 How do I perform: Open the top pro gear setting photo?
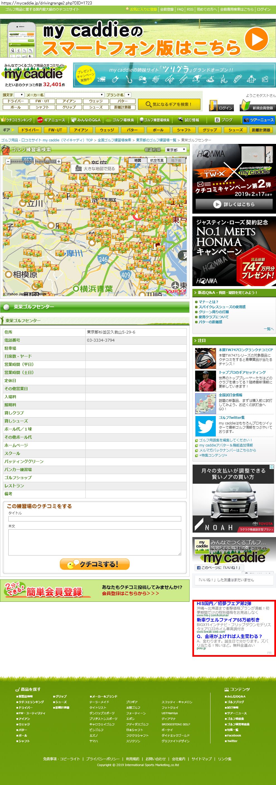[205, 381]
